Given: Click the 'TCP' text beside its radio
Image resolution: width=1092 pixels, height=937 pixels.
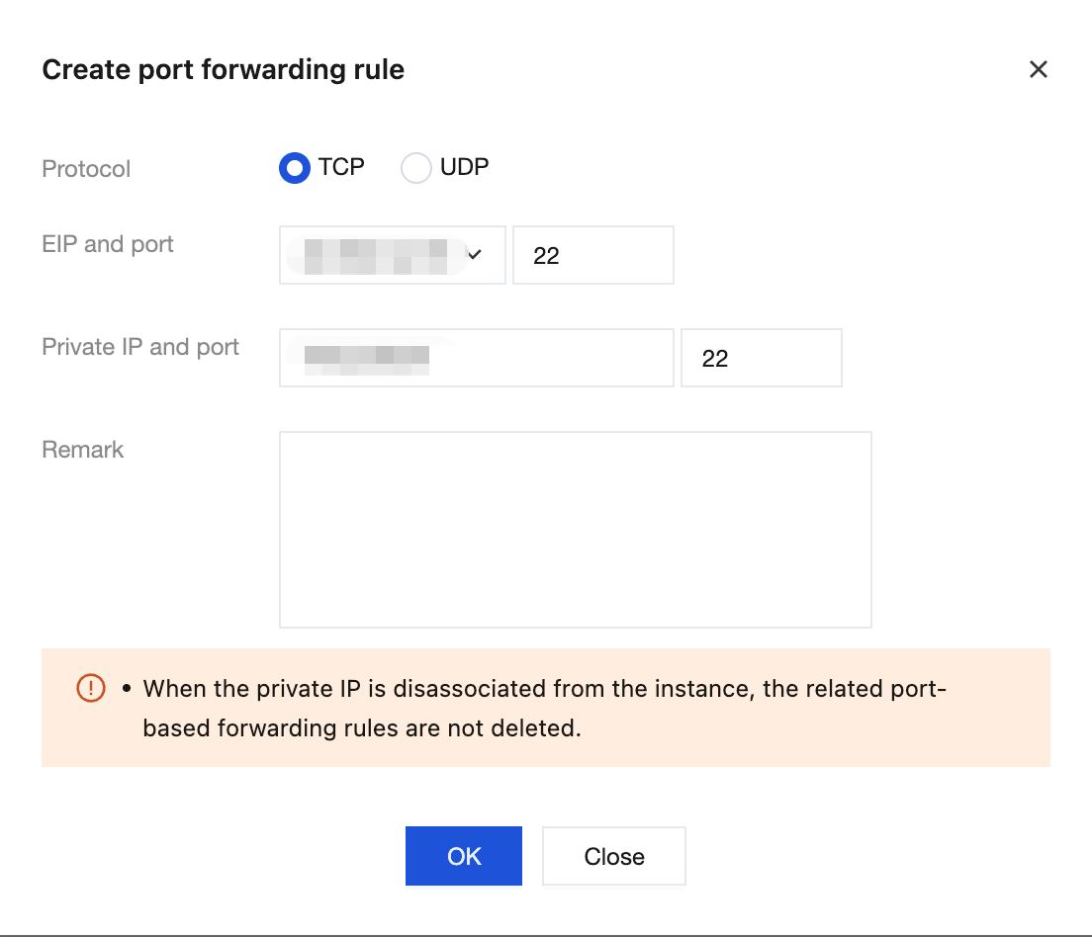Looking at the screenshot, I should [341, 167].
